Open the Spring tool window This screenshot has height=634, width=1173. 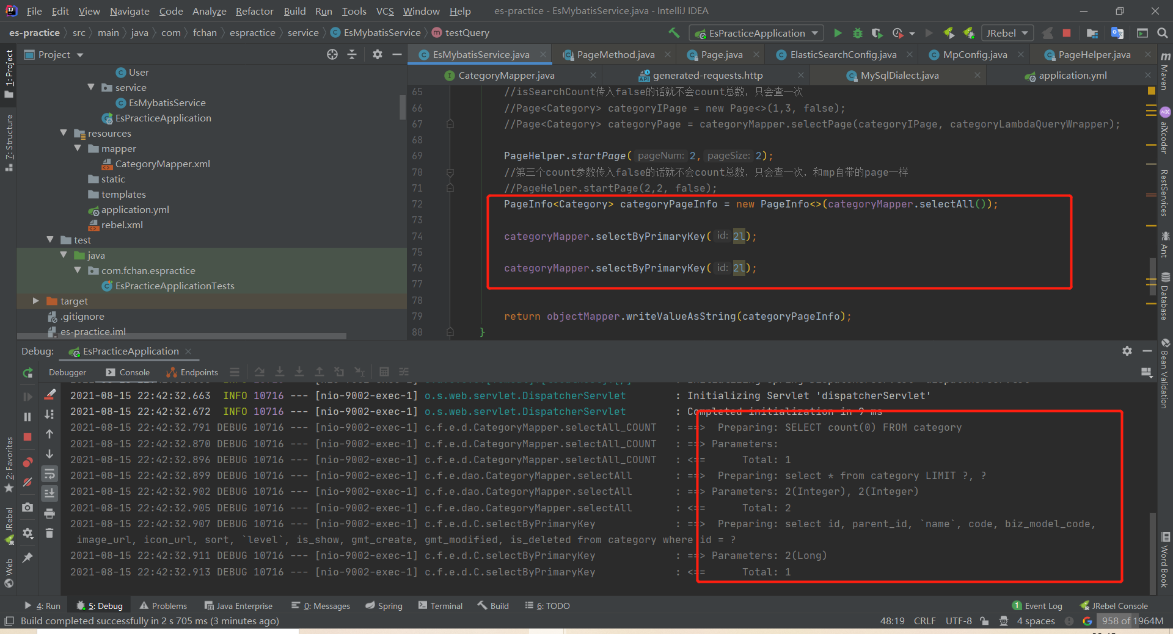click(384, 606)
